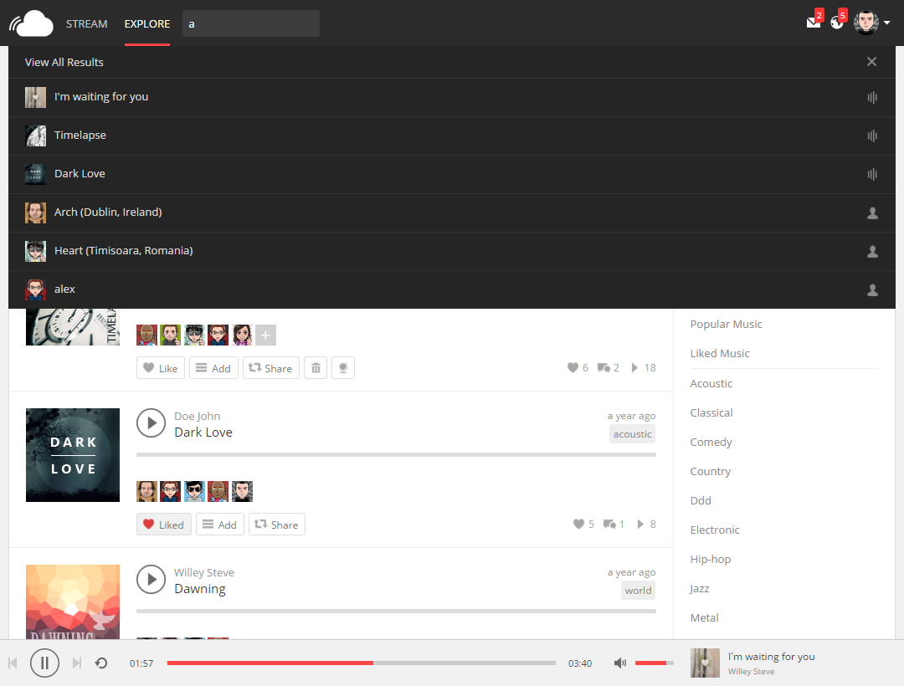Screen dimensions: 904x686
Task: Select the Ddd genre
Action: [x=701, y=501]
